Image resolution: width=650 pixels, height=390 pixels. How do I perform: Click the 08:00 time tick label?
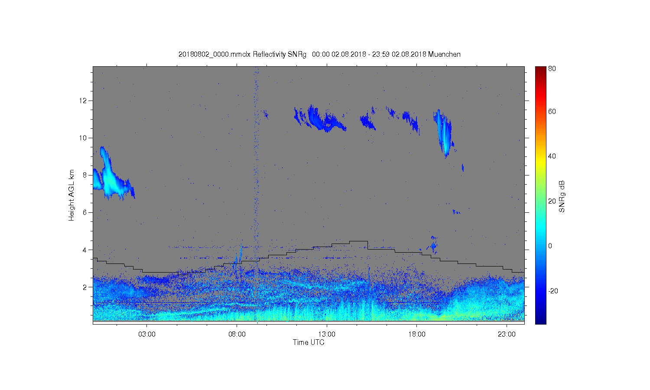[x=237, y=335]
